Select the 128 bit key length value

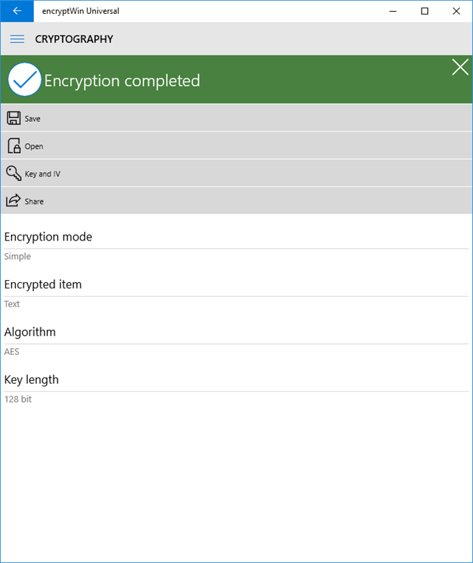click(x=18, y=399)
